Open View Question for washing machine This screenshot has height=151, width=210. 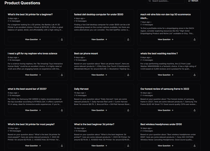tap(165, 75)
